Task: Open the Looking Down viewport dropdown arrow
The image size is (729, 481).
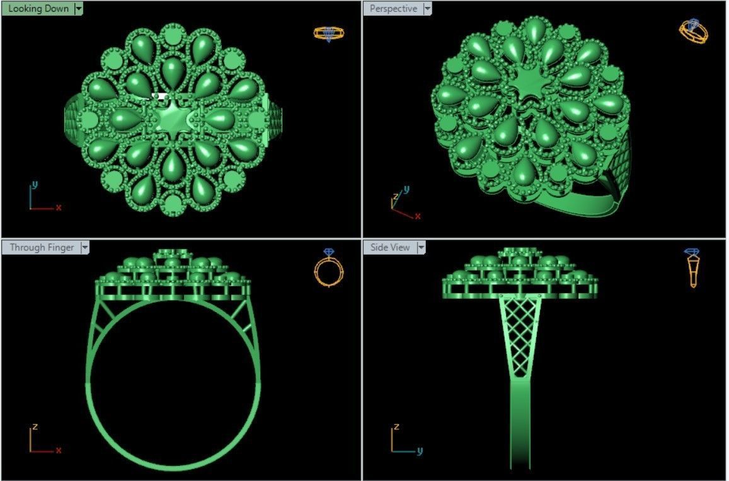Action: click(x=79, y=8)
